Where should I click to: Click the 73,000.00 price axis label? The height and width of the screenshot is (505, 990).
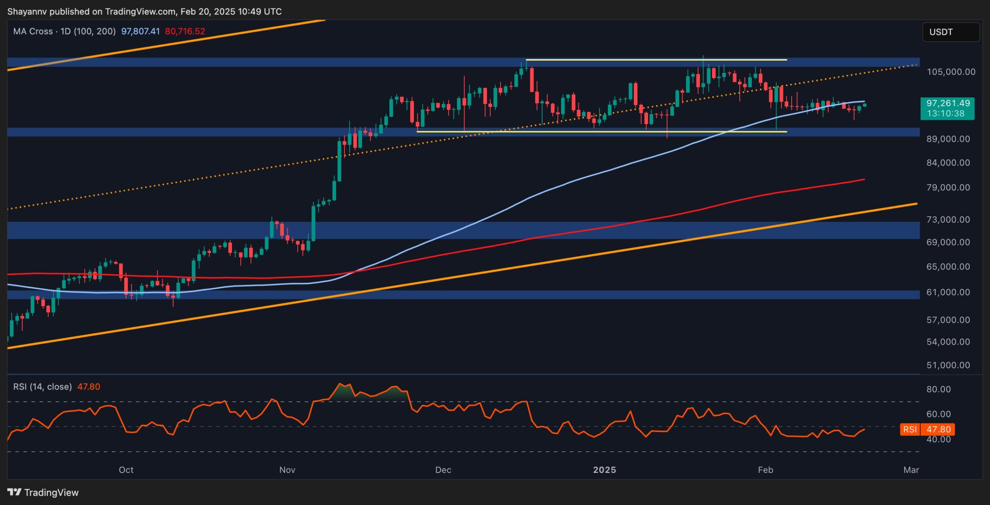(x=948, y=219)
